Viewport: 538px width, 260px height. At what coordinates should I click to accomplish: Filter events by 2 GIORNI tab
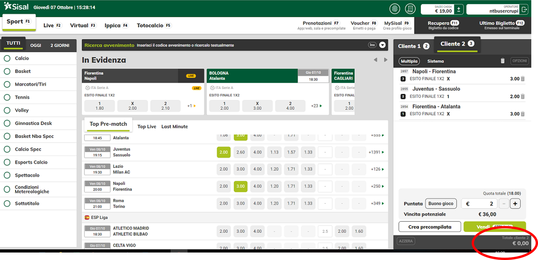click(60, 45)
